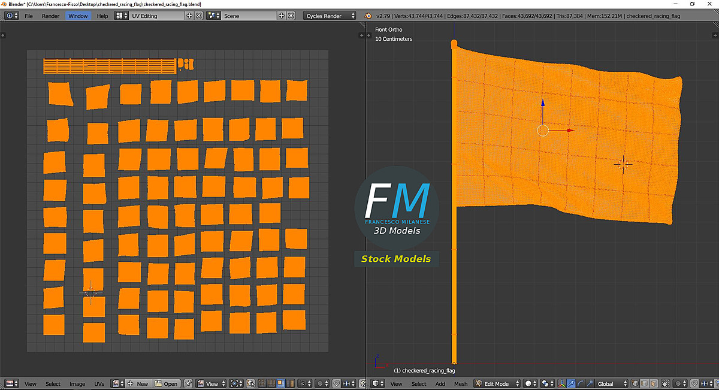Viewport: 719px width, 390px height.
Task: Open the UVs menu
Action: tap(99, 383)
